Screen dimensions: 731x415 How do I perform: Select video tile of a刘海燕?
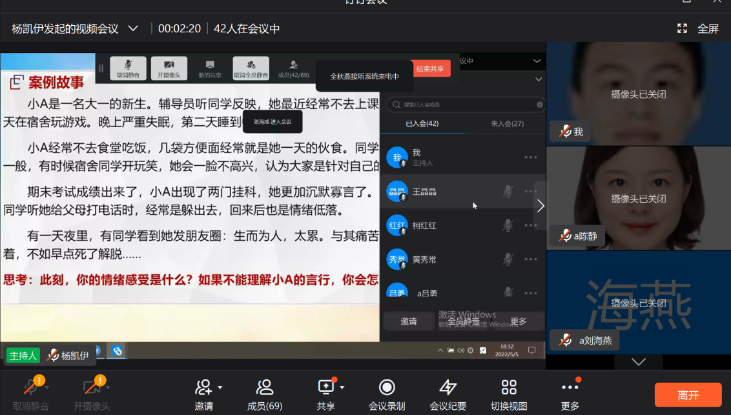638,302
